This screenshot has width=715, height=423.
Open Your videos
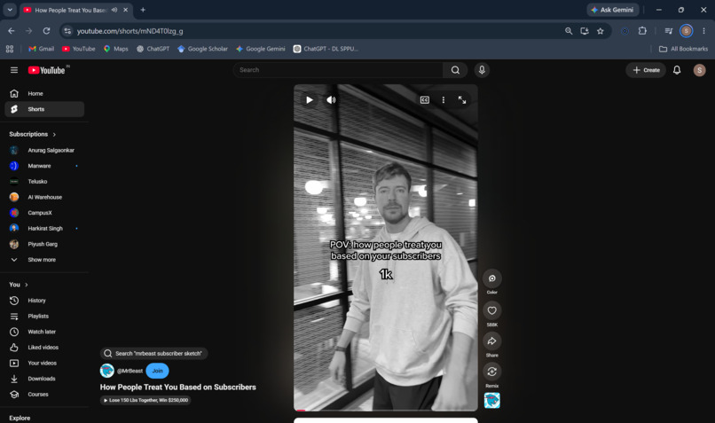(44, 363)
